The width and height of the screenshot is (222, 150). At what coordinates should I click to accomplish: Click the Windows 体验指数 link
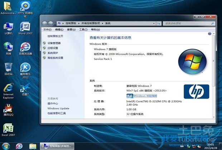[145, 96]
